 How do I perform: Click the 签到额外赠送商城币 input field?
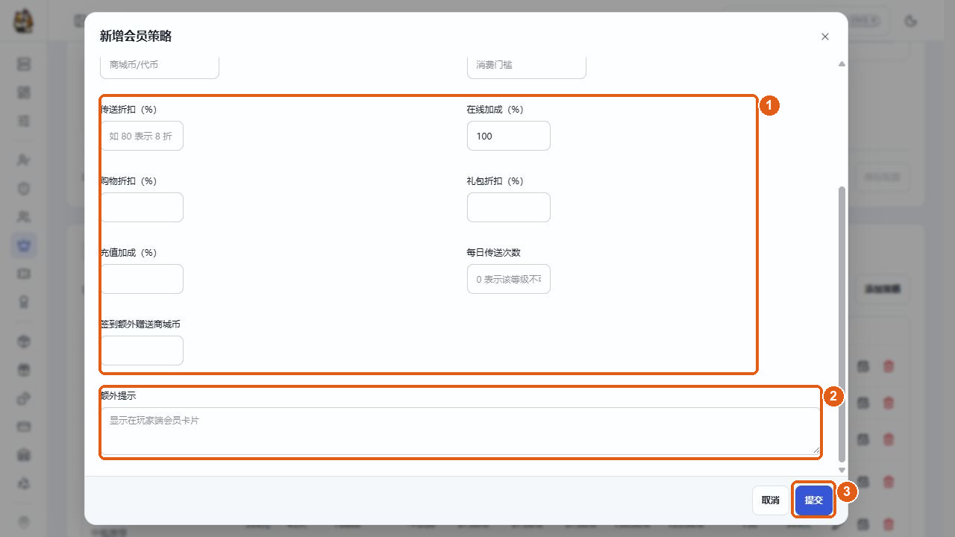click(x=142, y=351)
